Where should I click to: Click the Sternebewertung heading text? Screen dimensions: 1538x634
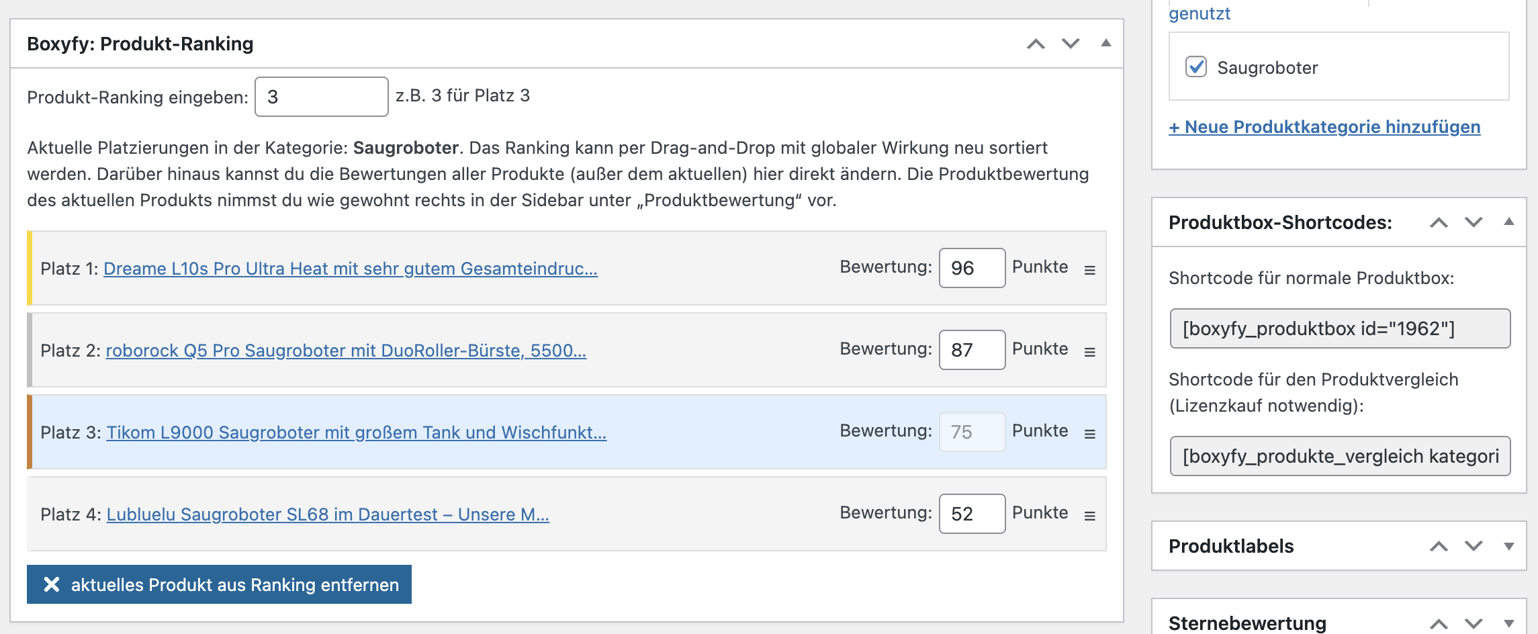coord(1247,623)
